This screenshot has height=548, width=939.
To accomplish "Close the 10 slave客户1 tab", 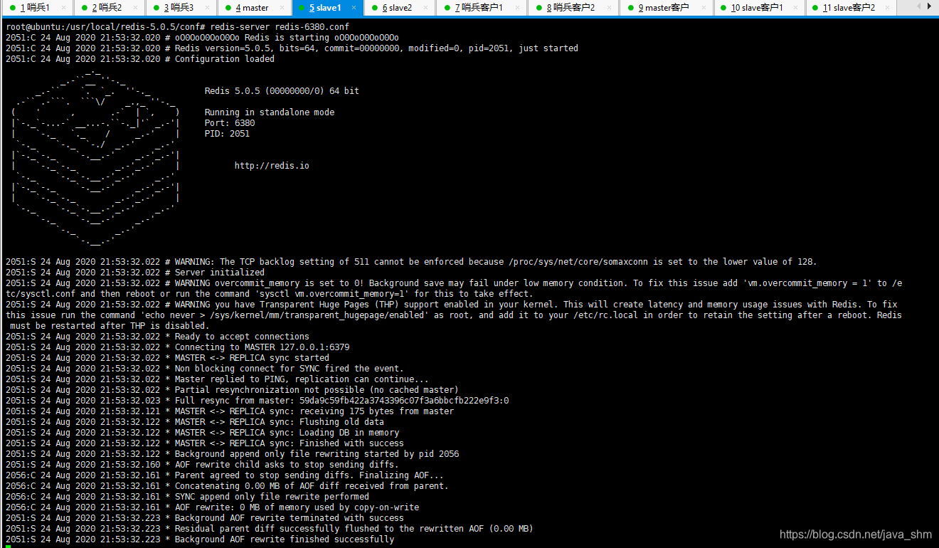I will (797, 8).
